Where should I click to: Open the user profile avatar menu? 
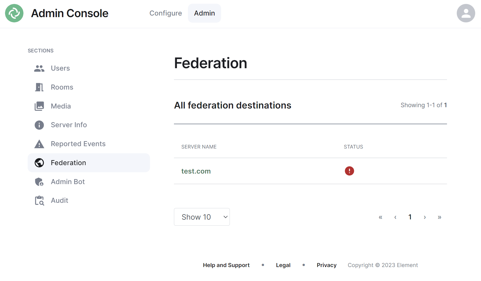466,13
